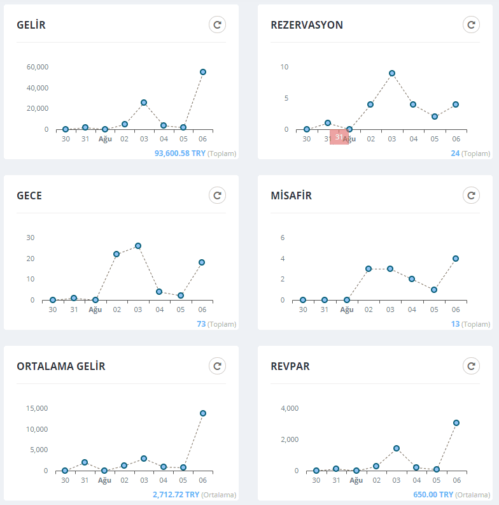Refresh the REVPAR chart
This screenshot has height=505, width=499.
click(472, 366)
